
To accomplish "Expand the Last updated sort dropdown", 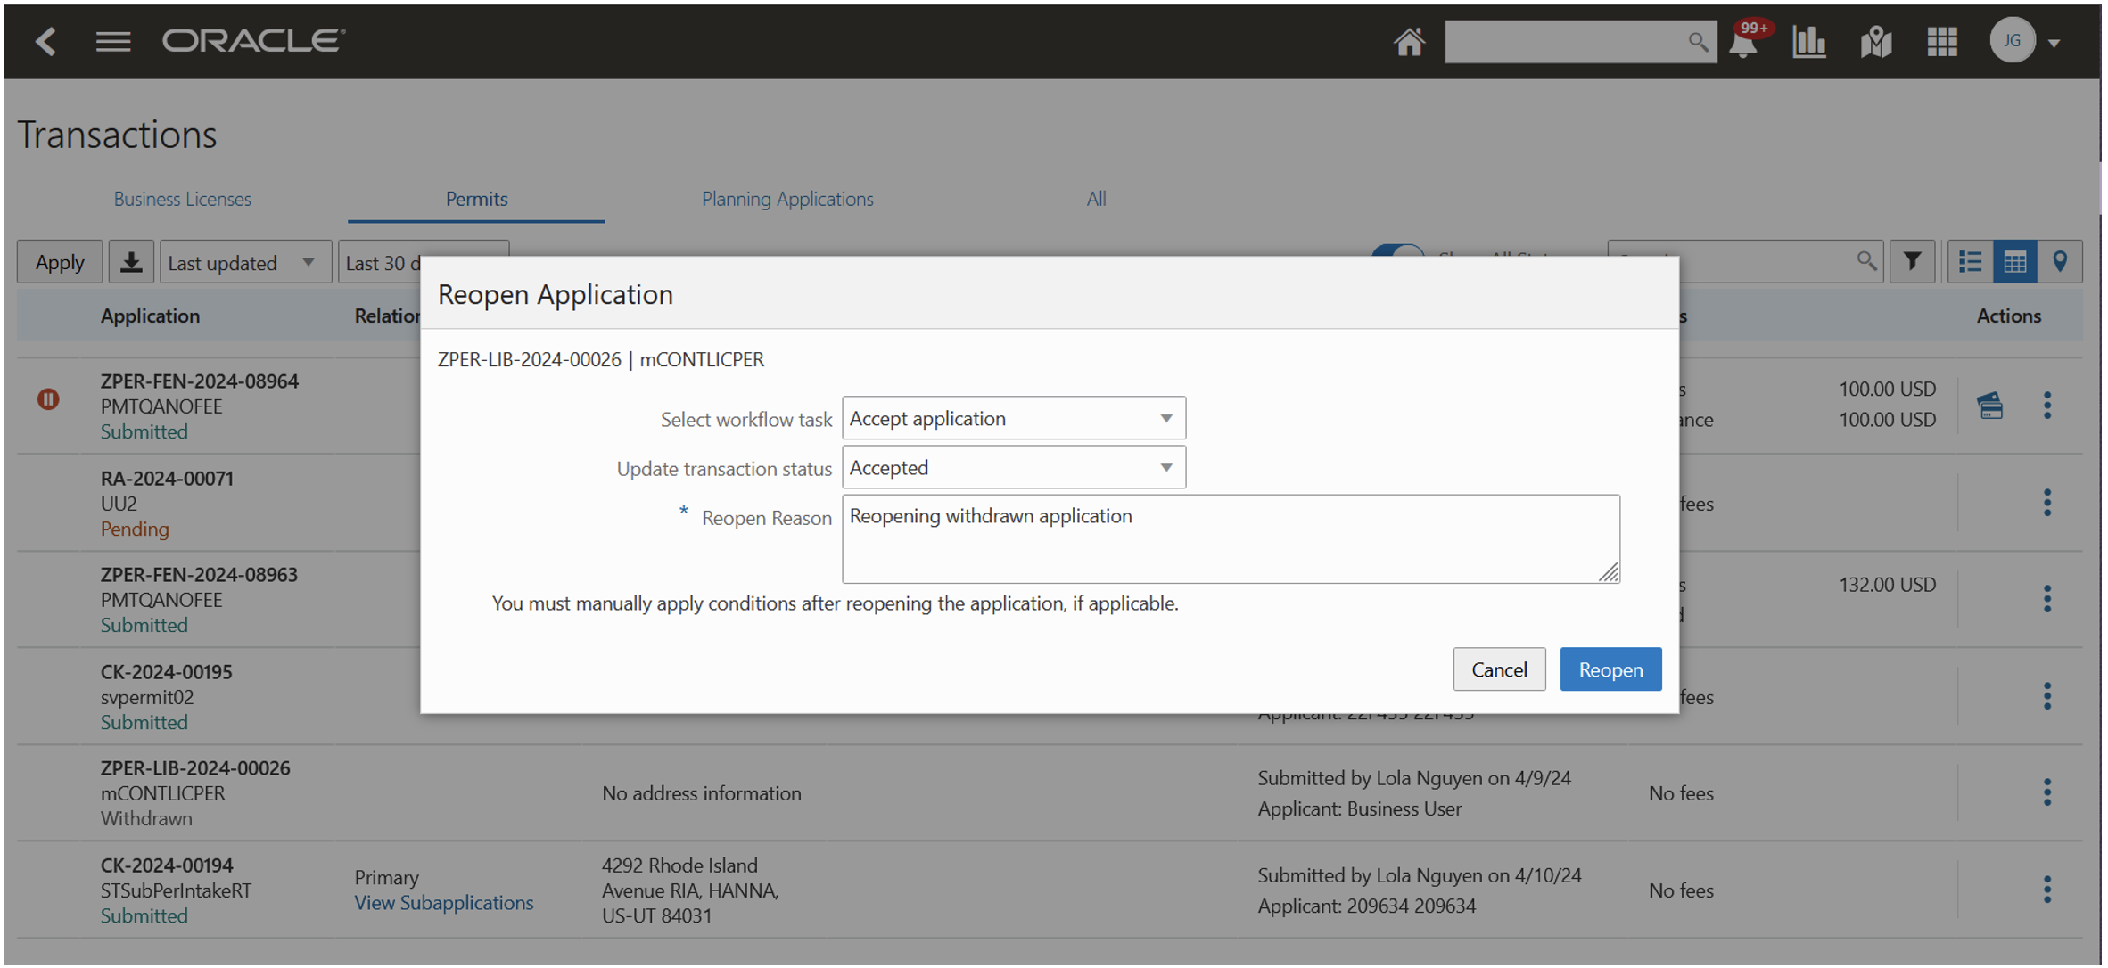I will 309,261.
